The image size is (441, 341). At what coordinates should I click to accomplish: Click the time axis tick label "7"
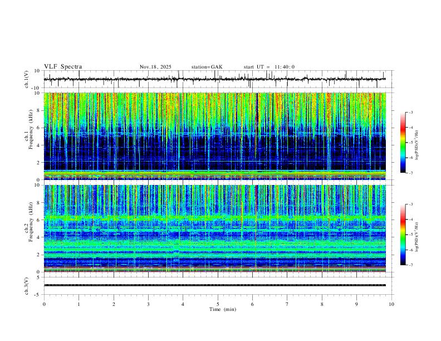(287, 304)
